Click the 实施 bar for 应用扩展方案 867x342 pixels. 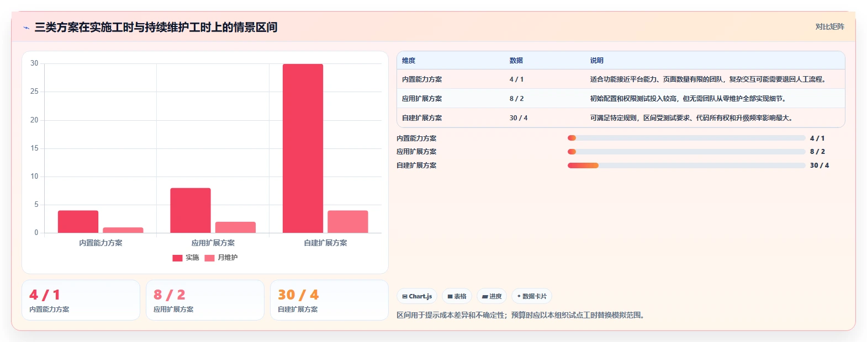[191, 210]
